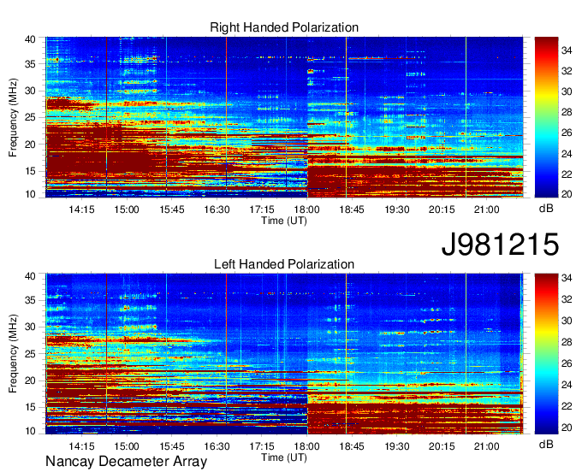The height and width of the screenshot is (472, 582).
Task: Click the 15:00 tick of bottom plot
Action: [127, 446]
